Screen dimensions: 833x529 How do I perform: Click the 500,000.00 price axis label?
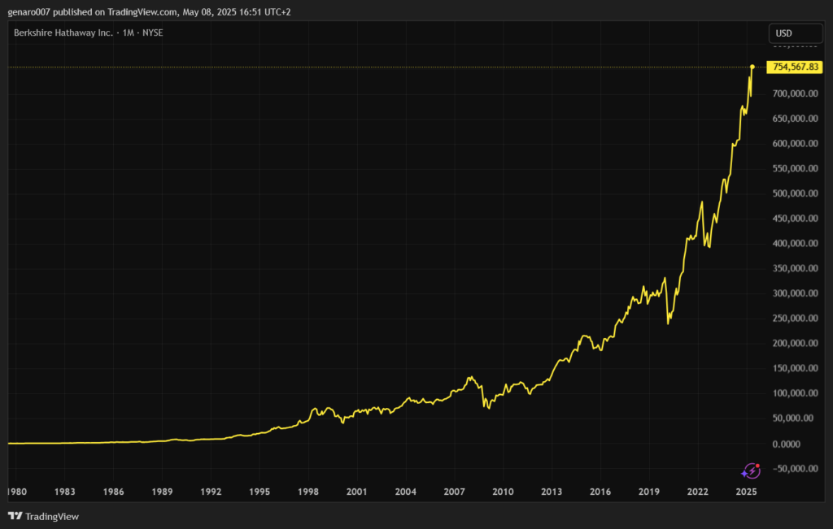pyautogui.click(x=795, y=193)
